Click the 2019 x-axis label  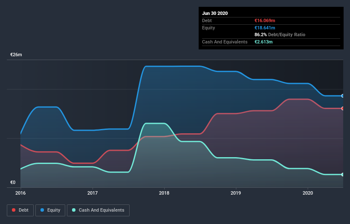pos(236,193)
